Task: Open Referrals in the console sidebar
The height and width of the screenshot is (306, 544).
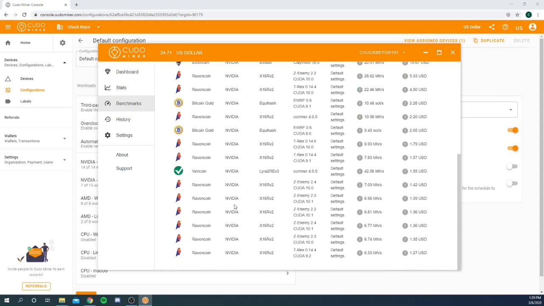Action: (x=12, y=117)
